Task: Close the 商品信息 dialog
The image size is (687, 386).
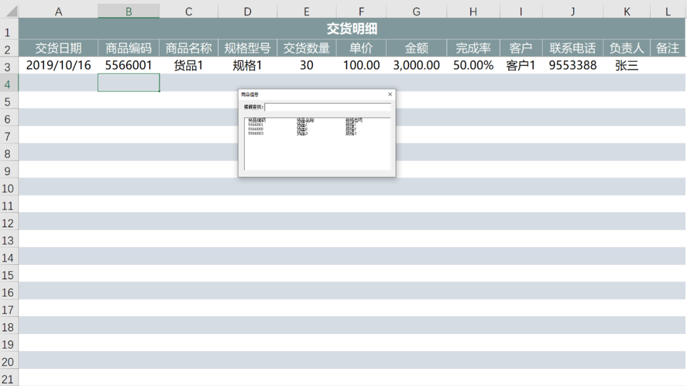Action: pyautogui.click(x=390, y=95)
